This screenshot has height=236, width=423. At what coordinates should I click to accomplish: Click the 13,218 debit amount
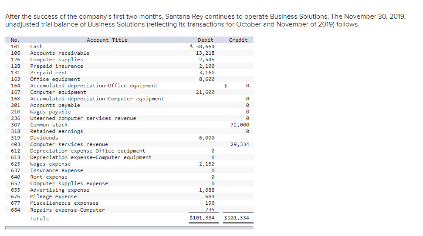coord(205,53)
